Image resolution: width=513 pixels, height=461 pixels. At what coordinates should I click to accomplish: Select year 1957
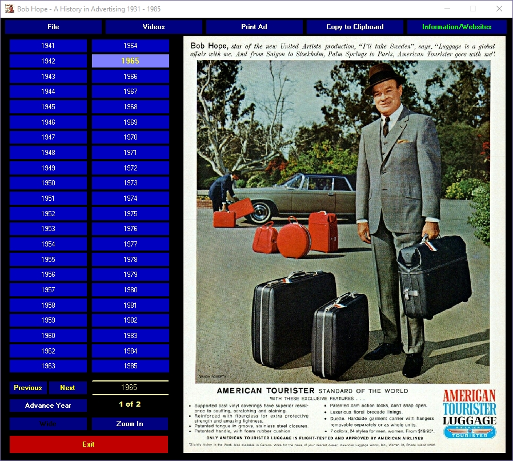(x=48, y=290)
